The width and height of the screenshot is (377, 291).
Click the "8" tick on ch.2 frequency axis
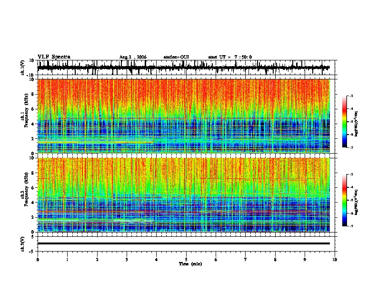click(33, 173)
